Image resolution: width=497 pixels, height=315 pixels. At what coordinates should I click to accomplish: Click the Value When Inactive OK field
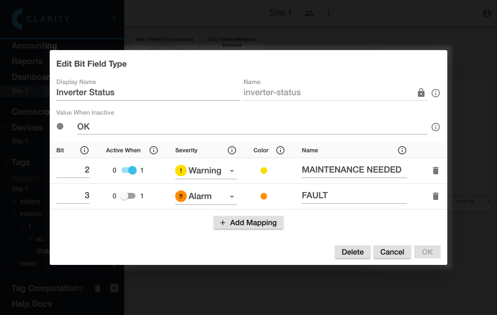coord(252,127)
